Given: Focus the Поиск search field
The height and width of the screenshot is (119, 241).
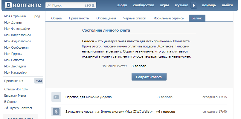Looking at the screenshot, I should 71,5.
